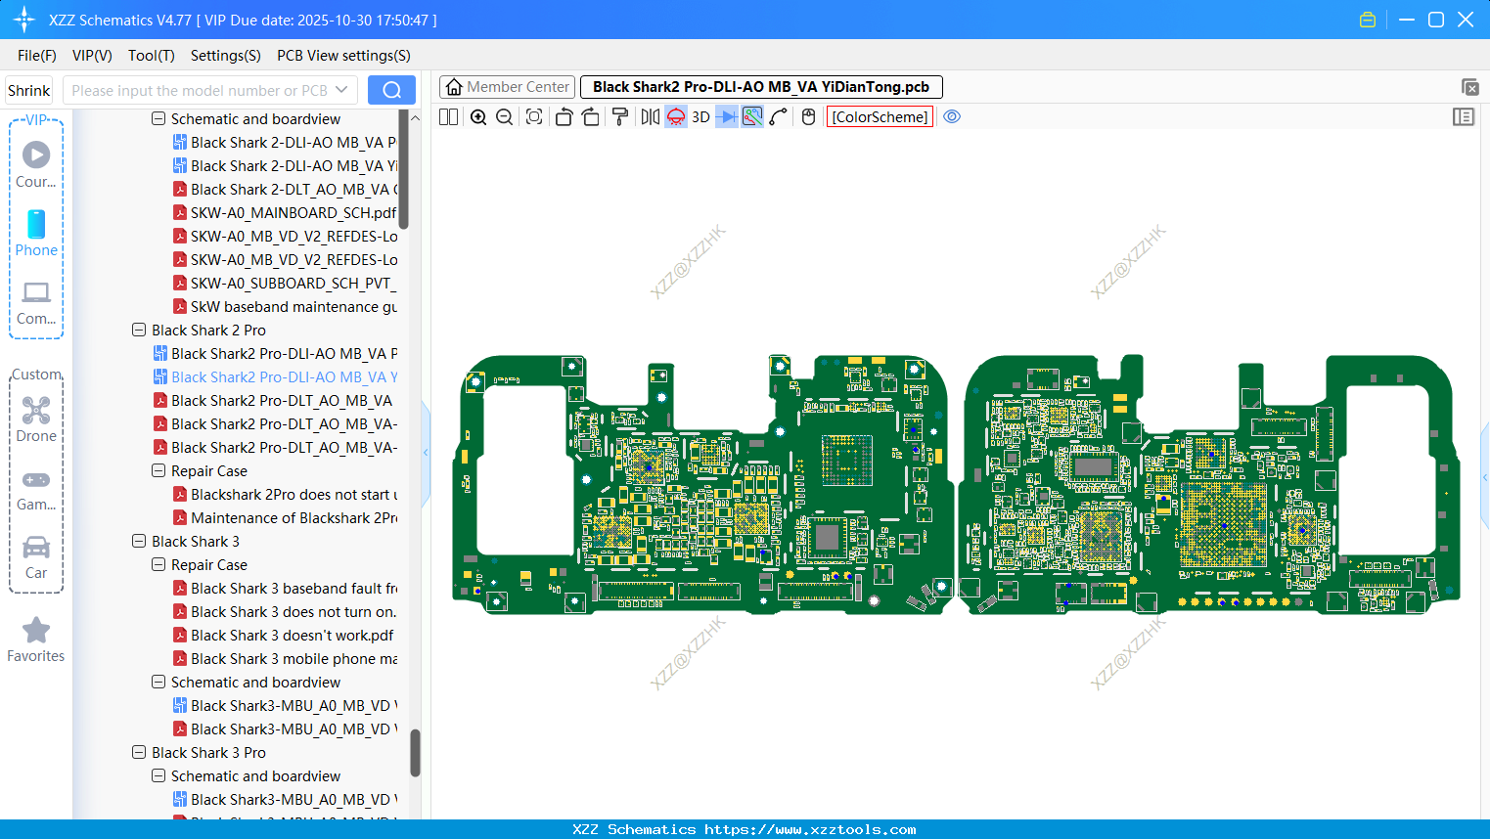Open the Tool(T) menu
Viewport: 1490px width, 839px height.
[x=151, y=56]
